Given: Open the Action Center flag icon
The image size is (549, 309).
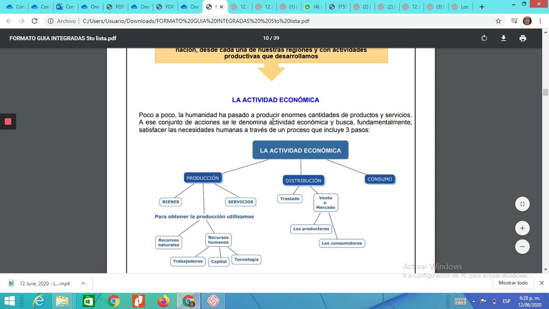Looking at the screenshot, I should pyautogui.click(x=483, y=301).
